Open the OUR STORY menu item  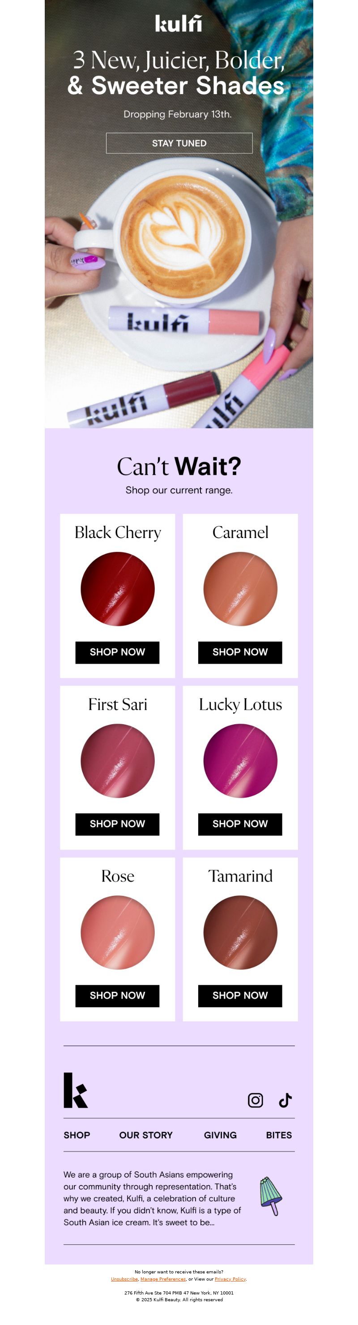146,1135
